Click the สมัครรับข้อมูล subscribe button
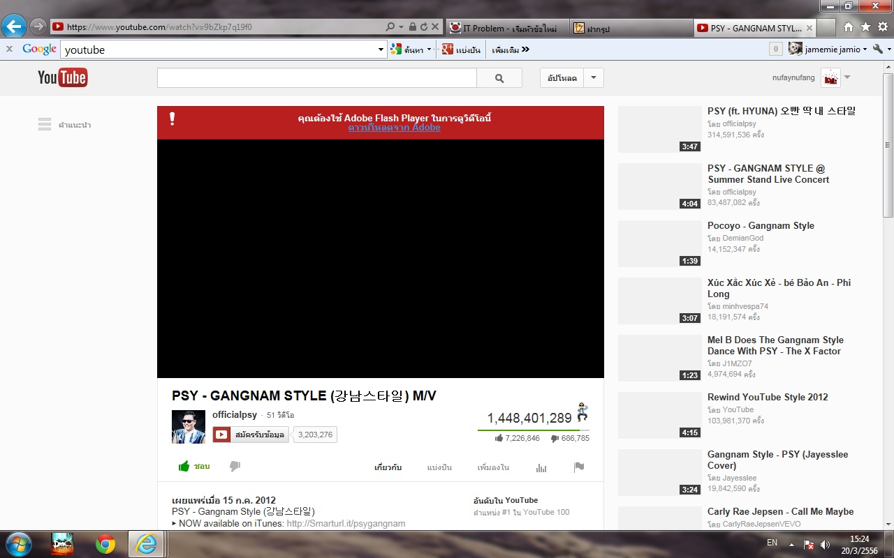The height and width of the screenshot is (558, 894). (x=251, y=435)
